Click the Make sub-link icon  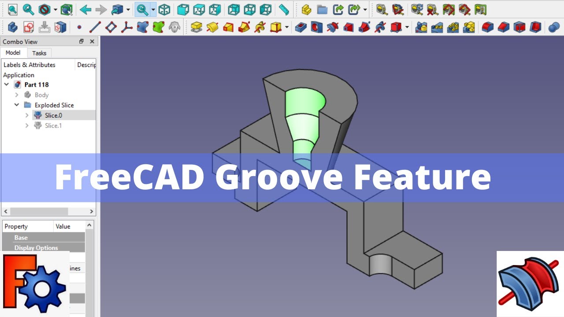pos(354,9)
